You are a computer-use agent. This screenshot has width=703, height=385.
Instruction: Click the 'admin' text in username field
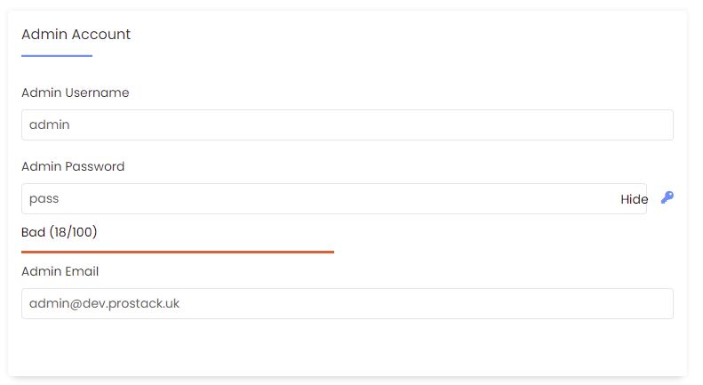49,124
